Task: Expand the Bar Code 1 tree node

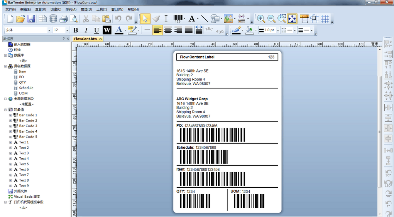Action: (10, 115)
